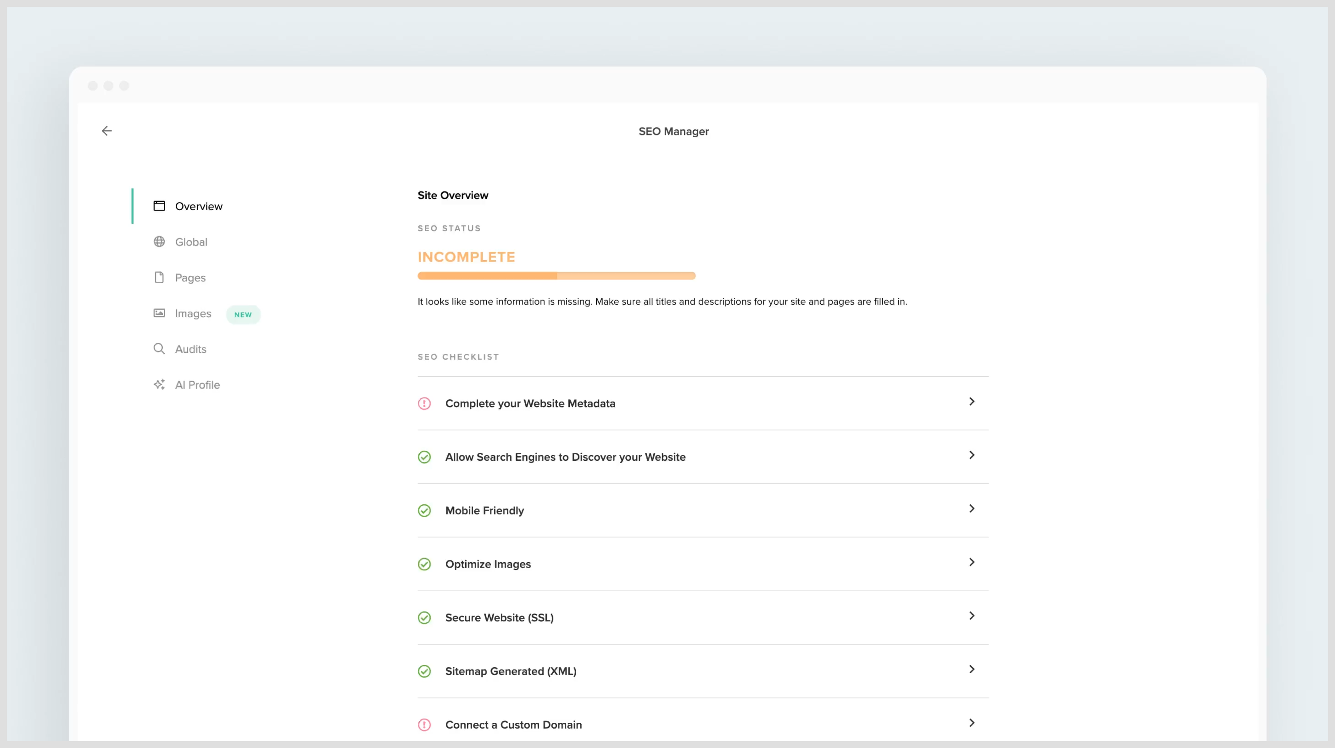This screenshot has width=1335, height=748.
Task: Click the Images picture icon
Action: pos(159,313)
